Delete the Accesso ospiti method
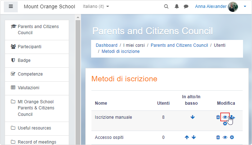 pos(218,137)
